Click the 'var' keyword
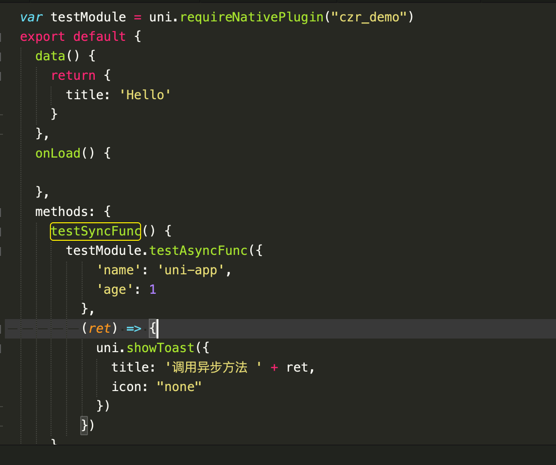556x465 pixels. (x=31, y=18)
